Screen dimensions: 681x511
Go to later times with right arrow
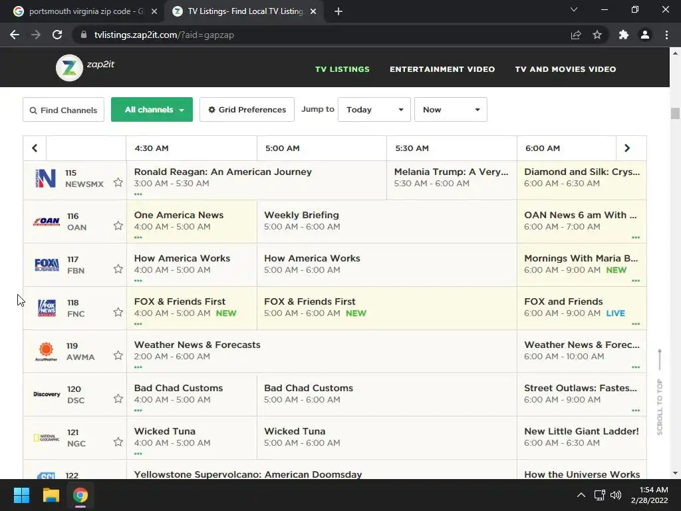tap(627, 148)
